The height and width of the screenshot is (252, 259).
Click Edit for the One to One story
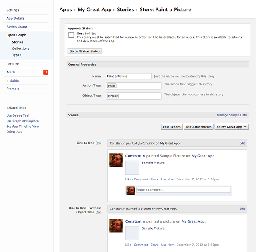(242, 143)
